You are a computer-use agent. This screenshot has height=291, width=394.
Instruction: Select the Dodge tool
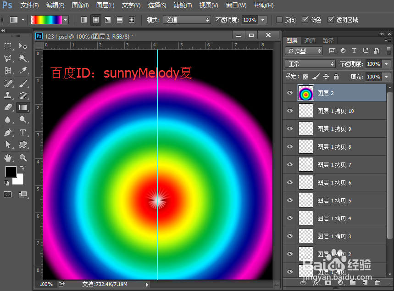point(23,119)
